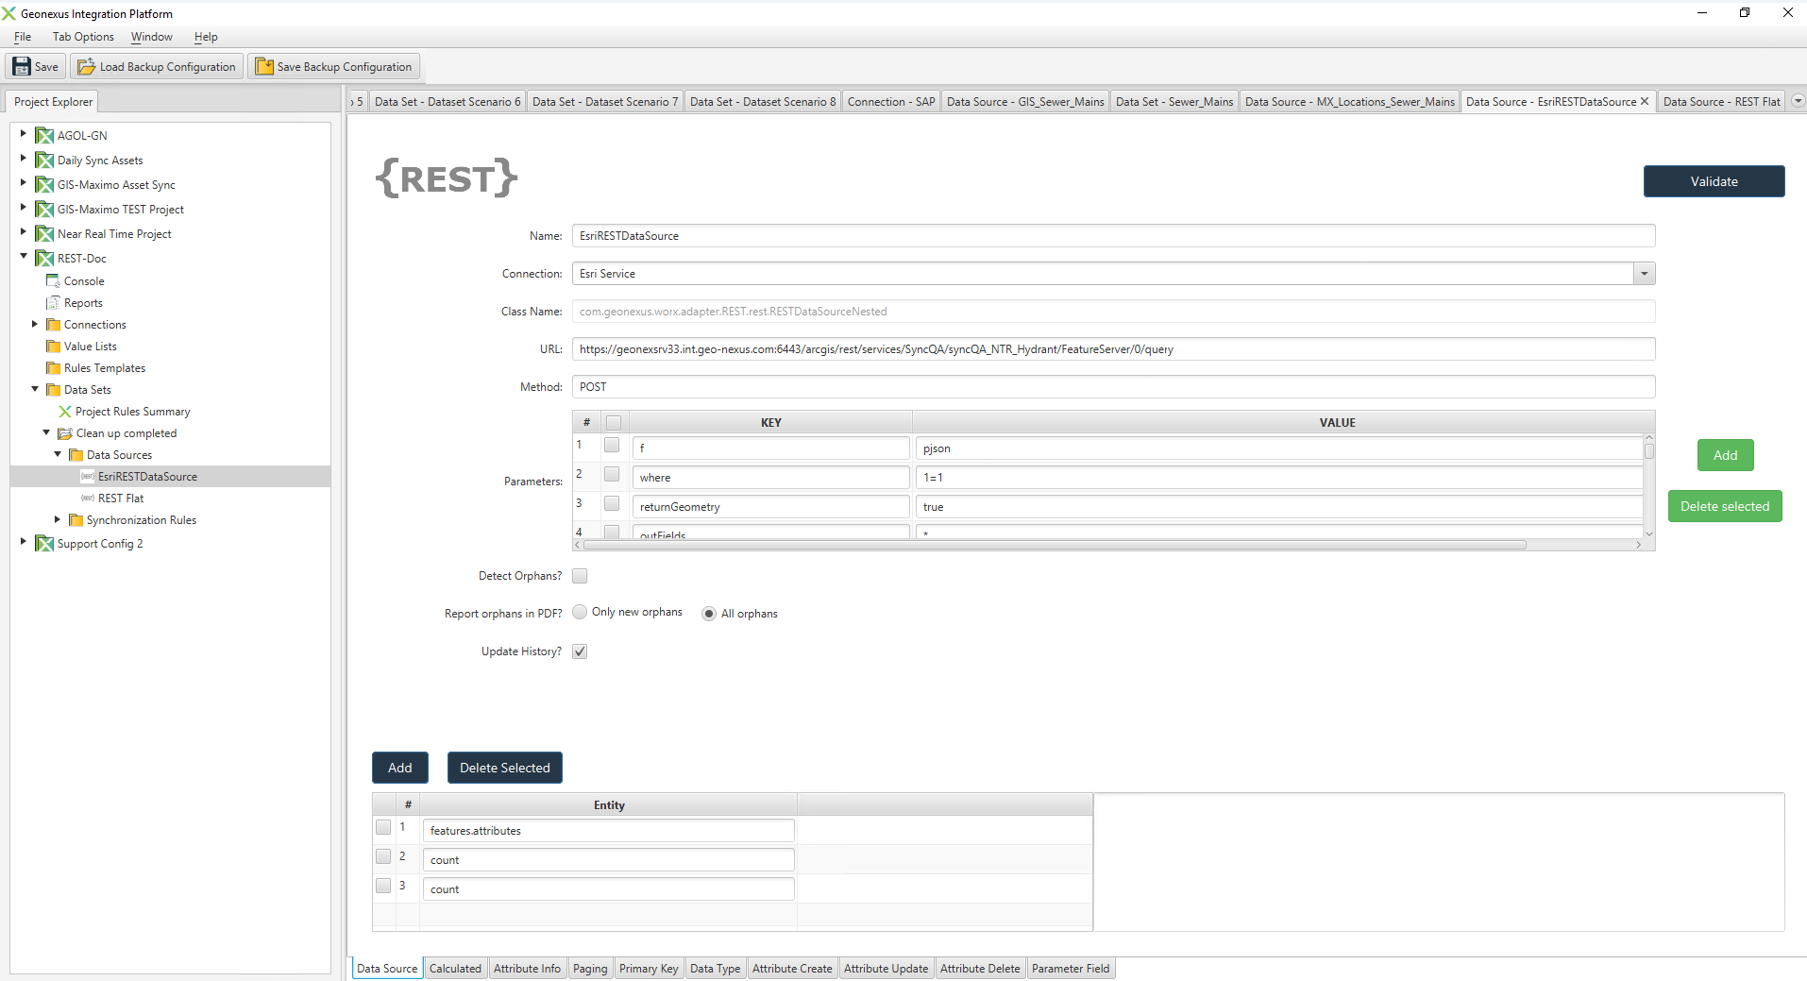1807x981 pixels.
Task: Uncheck the Update History checkbox
Action: point(580,651)
